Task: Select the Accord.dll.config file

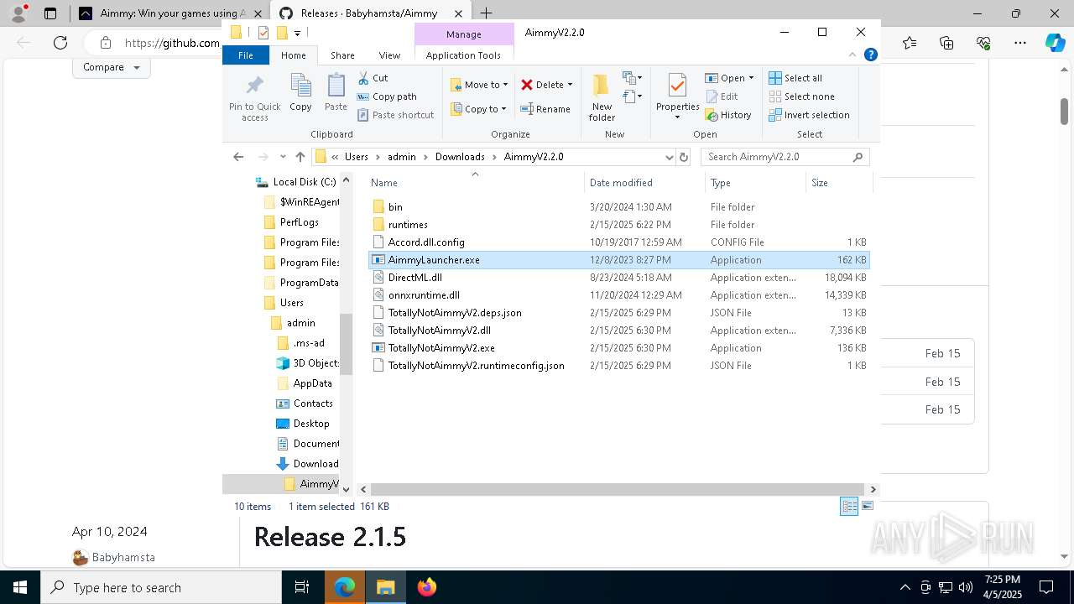Action: click(x=618, y=242)
